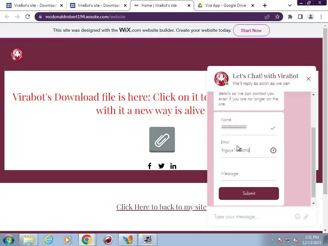Toggle the Chrome side panel icon
328x246 pixels.
300,17
